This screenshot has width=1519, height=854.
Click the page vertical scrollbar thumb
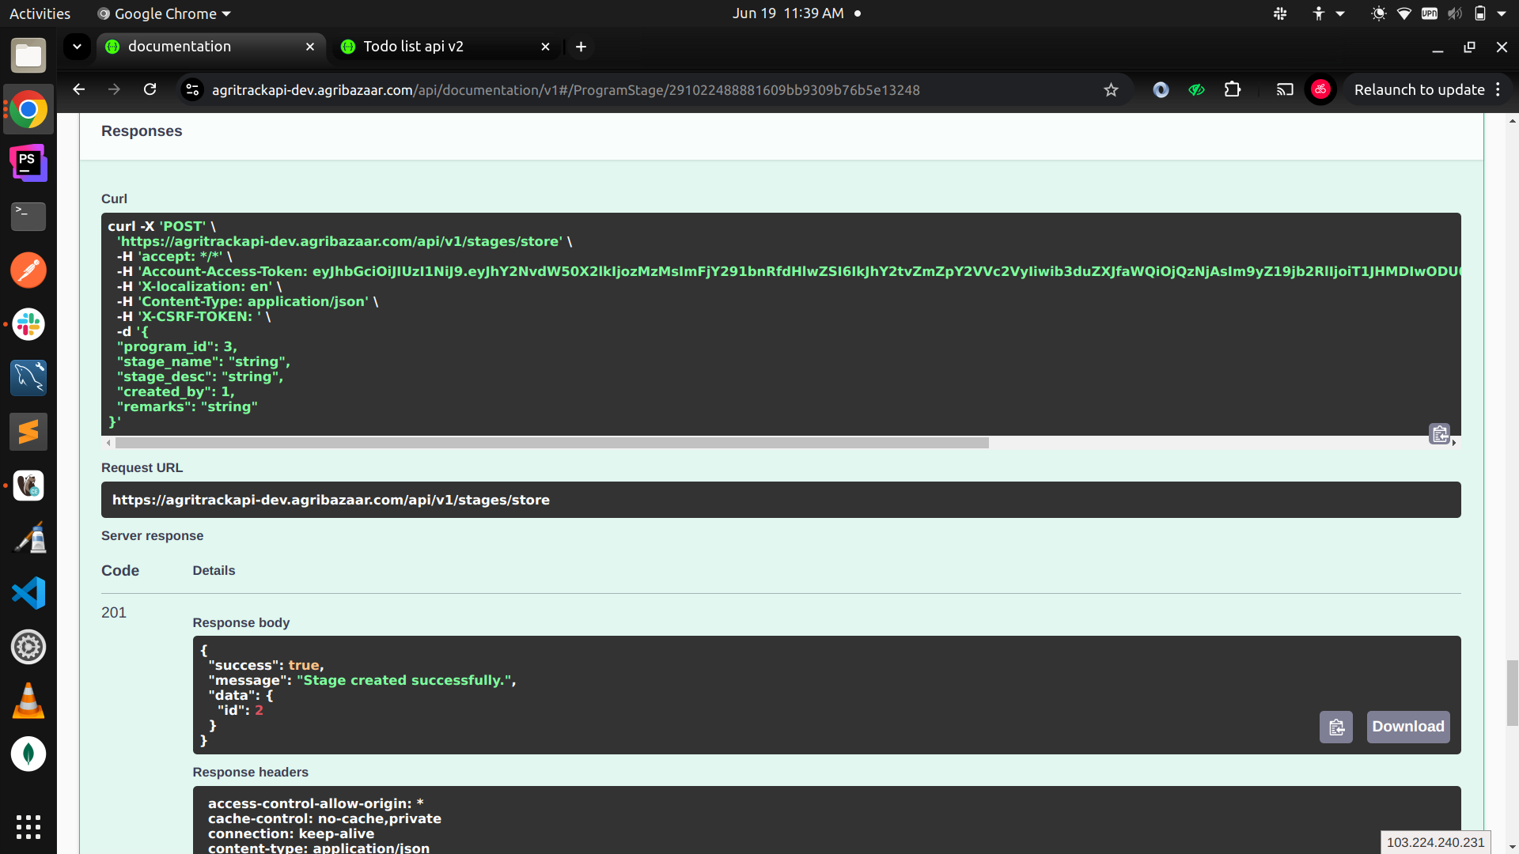[1512, 693]
